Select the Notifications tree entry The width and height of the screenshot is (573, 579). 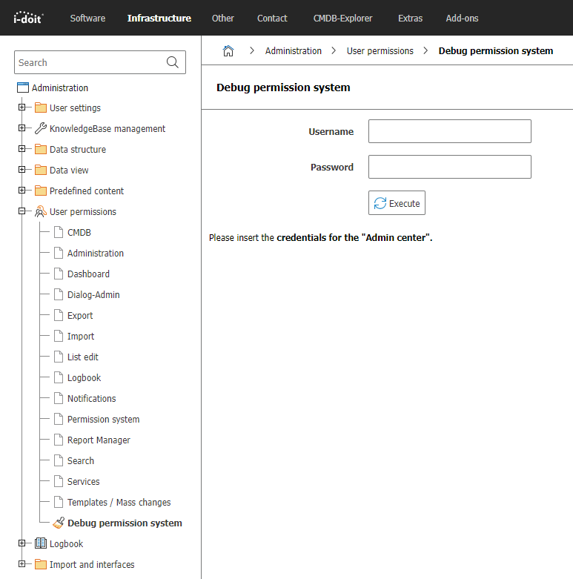click(92, 398)
